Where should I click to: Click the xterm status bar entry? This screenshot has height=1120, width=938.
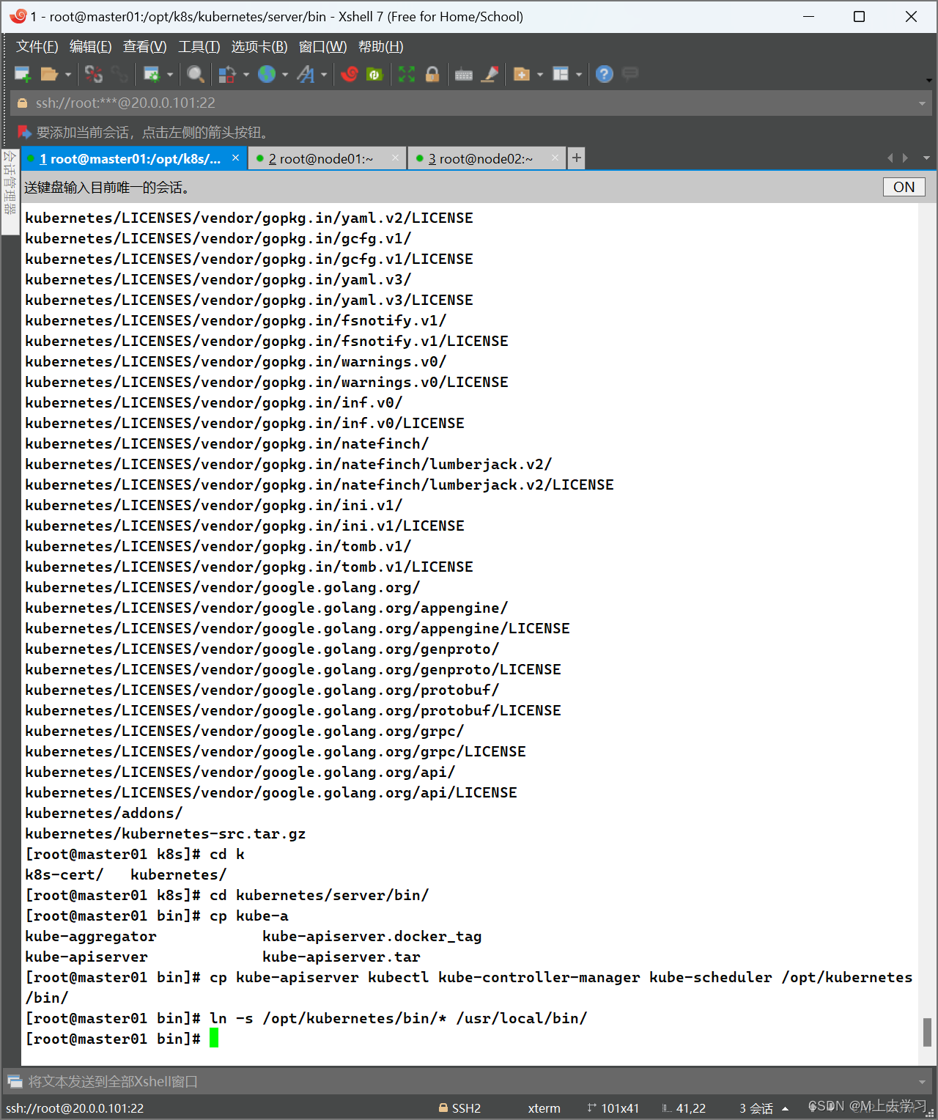click(544, 1108)
